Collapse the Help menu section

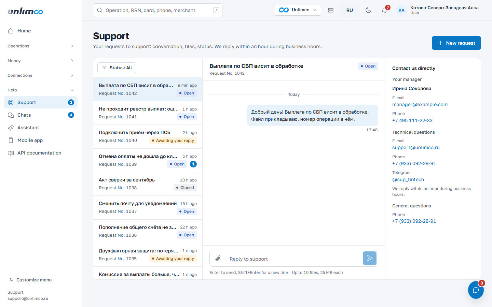(x=41, y=90)
